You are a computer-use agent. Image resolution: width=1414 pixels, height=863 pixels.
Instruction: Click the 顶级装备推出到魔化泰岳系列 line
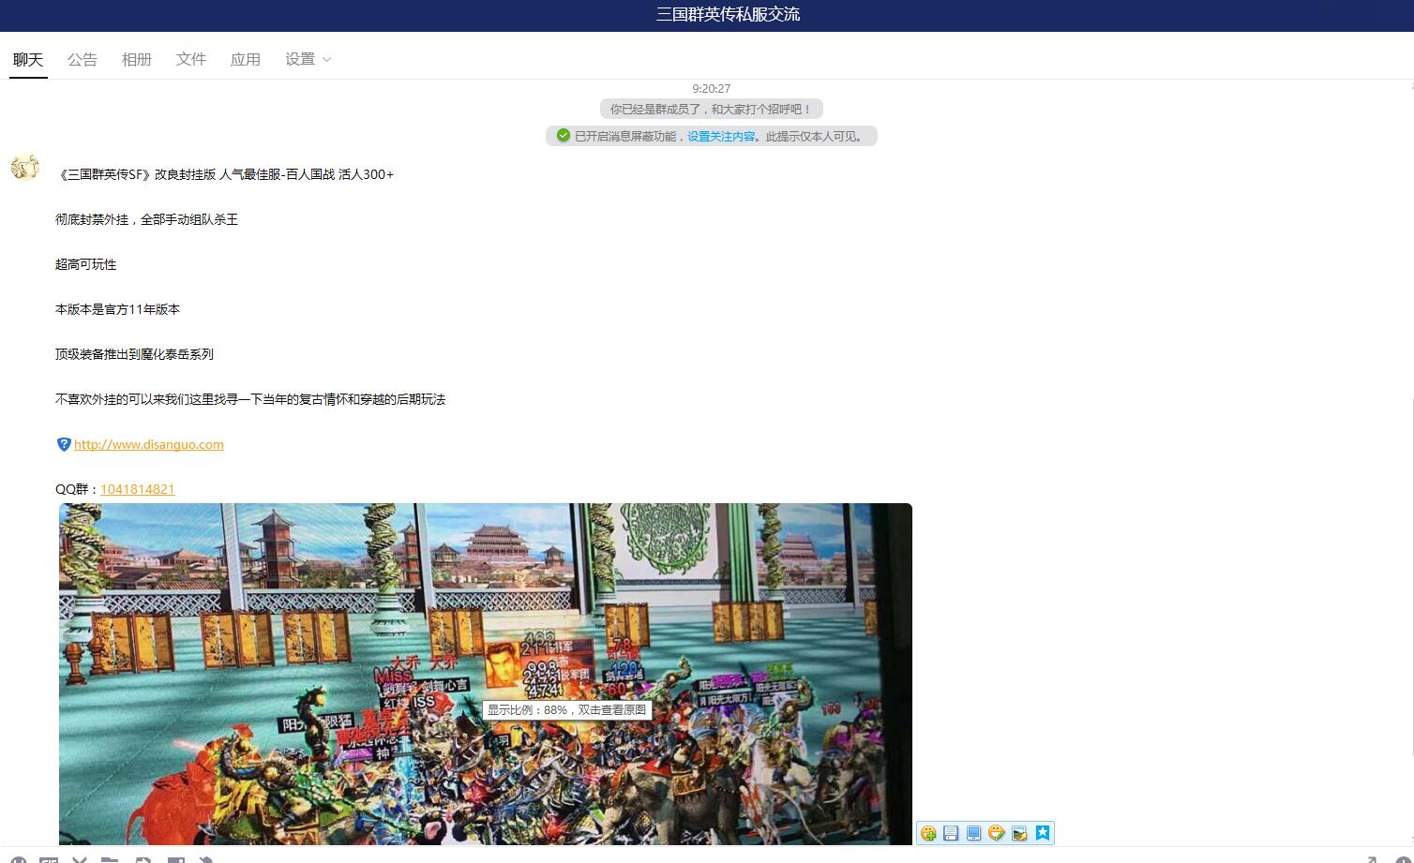134,354
